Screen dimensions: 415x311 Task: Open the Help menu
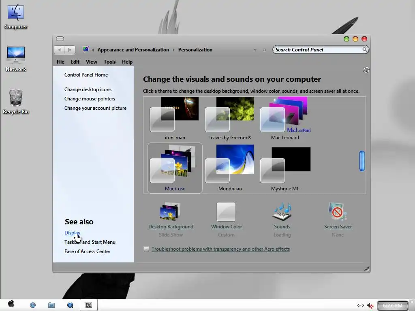(127, 62)
